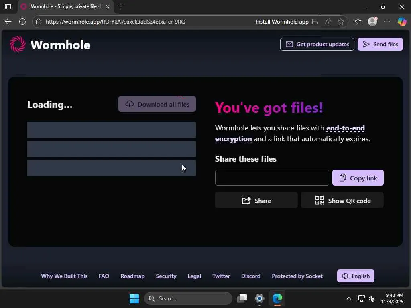Open the browser profile avatar
411x308 pixels.
372,22
